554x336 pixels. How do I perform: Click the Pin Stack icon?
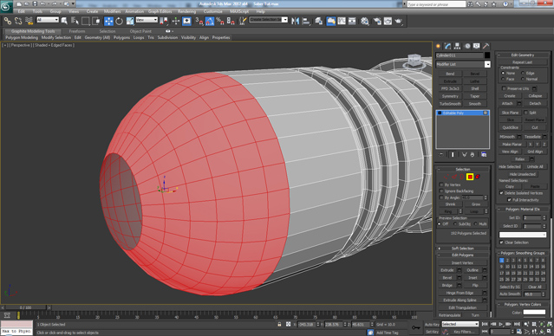pos(441,155)
